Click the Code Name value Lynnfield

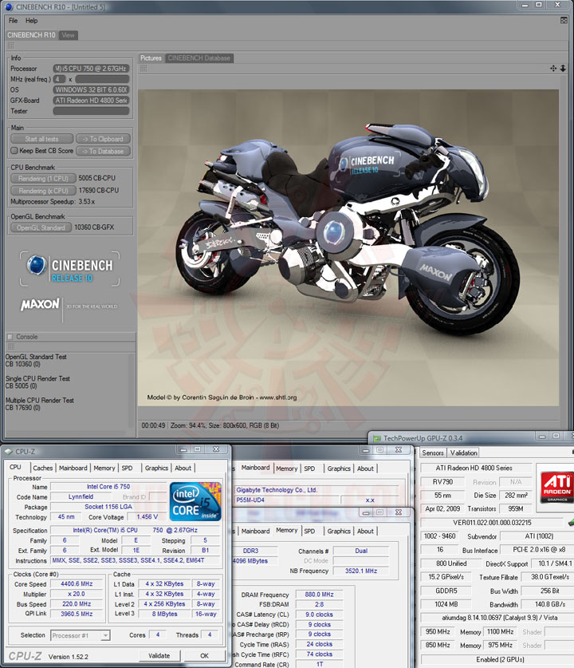pos(81,496)
